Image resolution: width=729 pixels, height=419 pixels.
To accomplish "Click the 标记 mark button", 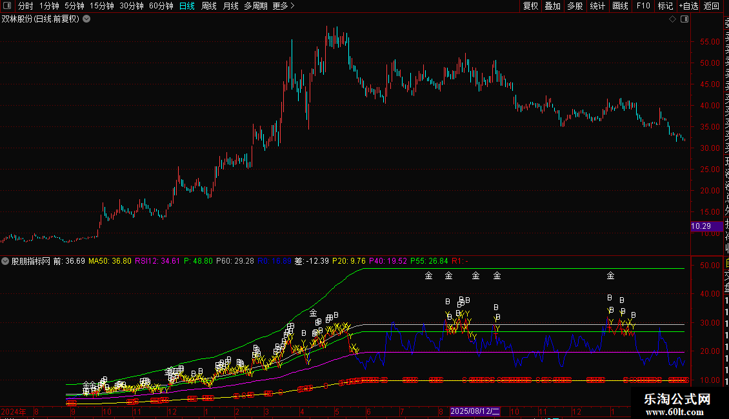I will [x=665, y=6].
